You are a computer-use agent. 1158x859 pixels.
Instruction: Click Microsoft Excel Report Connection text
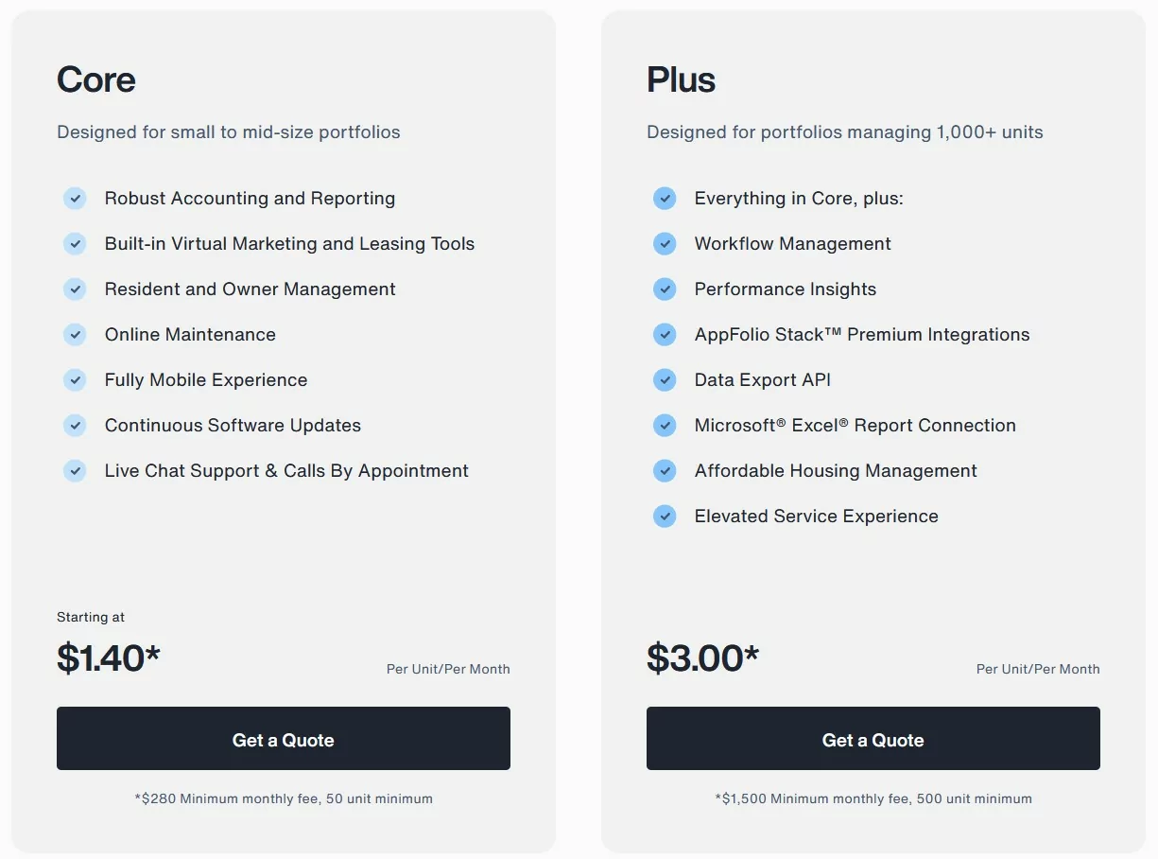click(x=856, y=426)
